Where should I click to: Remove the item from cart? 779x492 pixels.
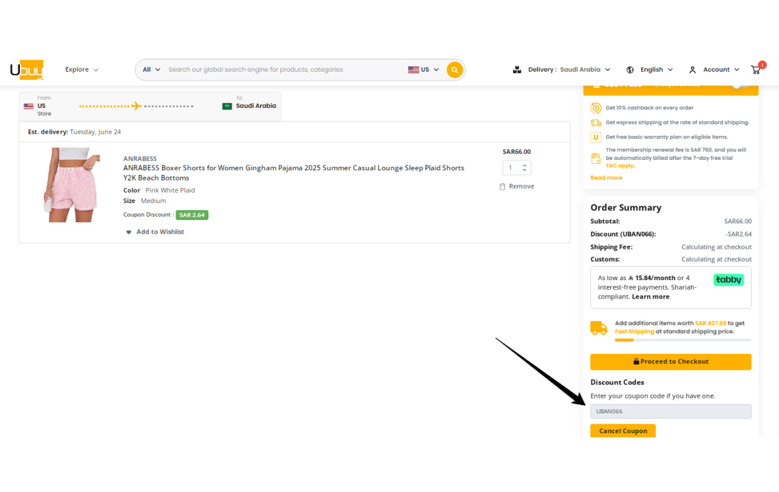point(517,187)
